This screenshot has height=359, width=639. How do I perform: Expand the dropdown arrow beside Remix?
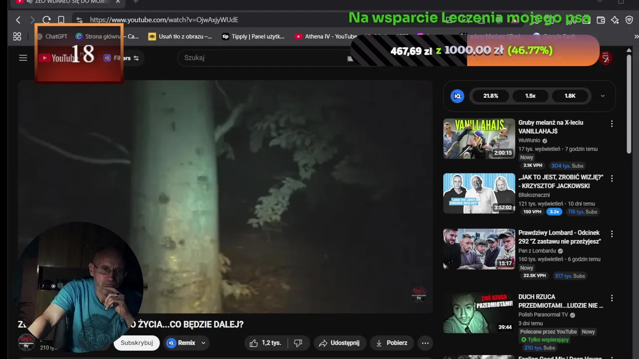[203, 343]
